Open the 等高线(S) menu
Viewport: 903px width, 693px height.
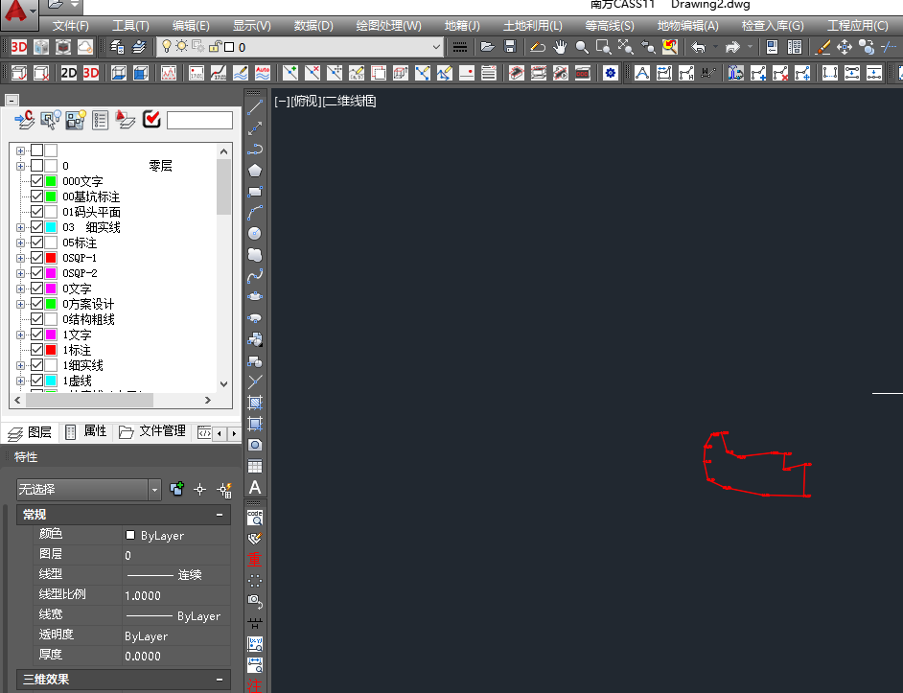[x=610, y=26]
